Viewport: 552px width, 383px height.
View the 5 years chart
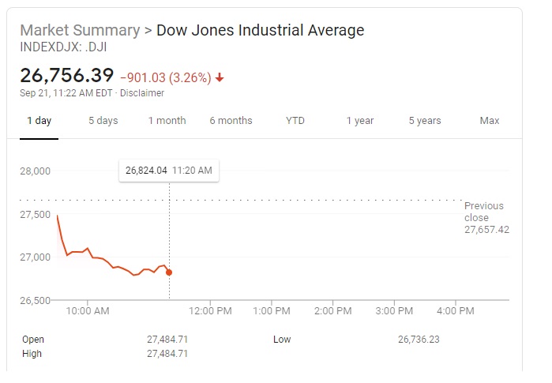coord(425,121)
